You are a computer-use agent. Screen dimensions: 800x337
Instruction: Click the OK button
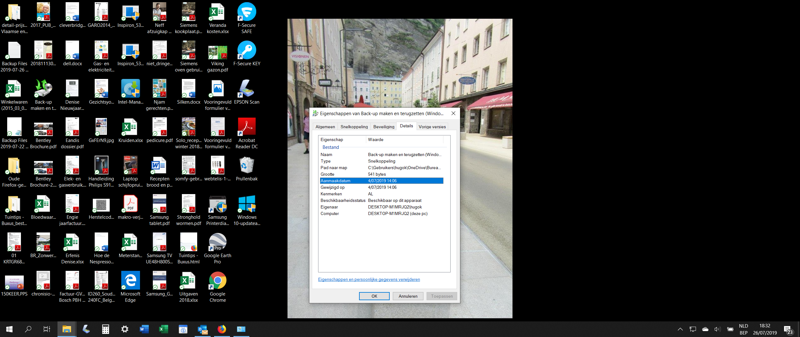[x=374, y=296]
